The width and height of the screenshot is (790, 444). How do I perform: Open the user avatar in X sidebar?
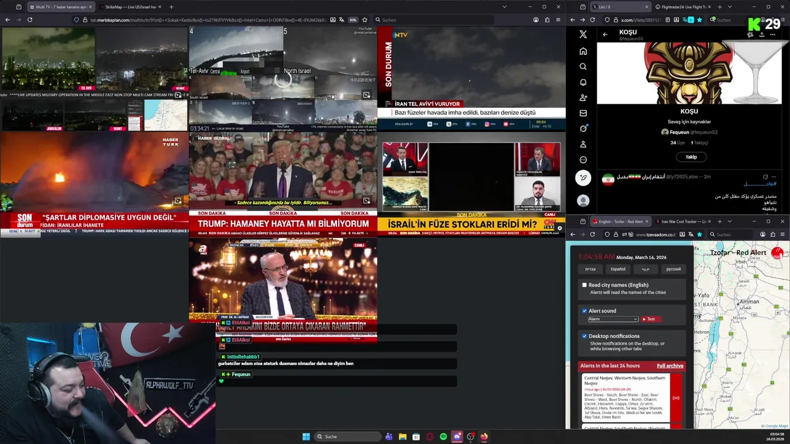point(583,200)
